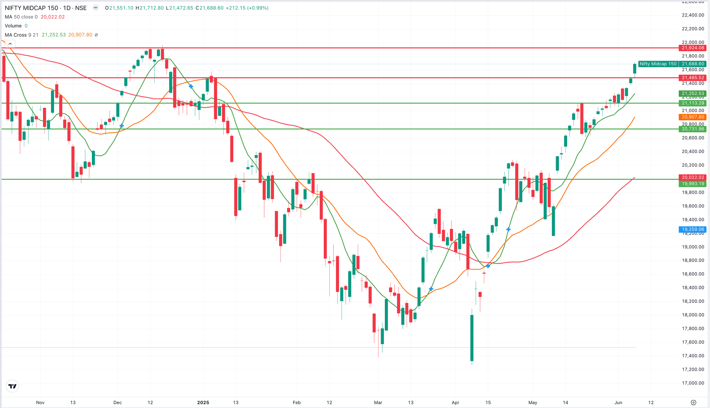Open chart settings gear at axis corner
710x408 pixels.
pos(693,402)
